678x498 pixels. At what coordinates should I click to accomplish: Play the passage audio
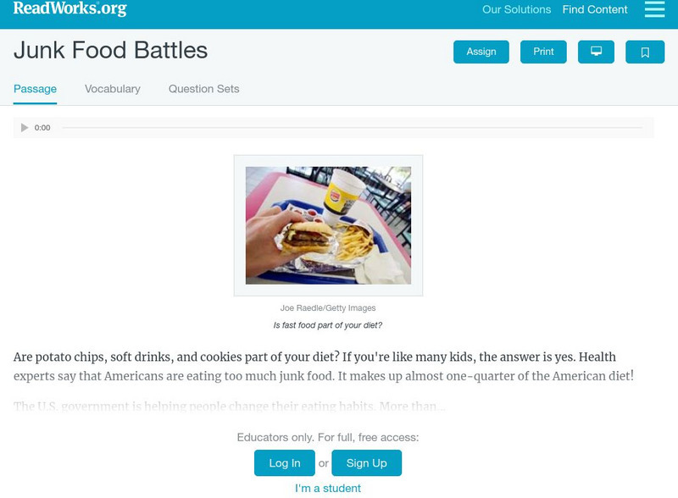[x=25, y=128]
